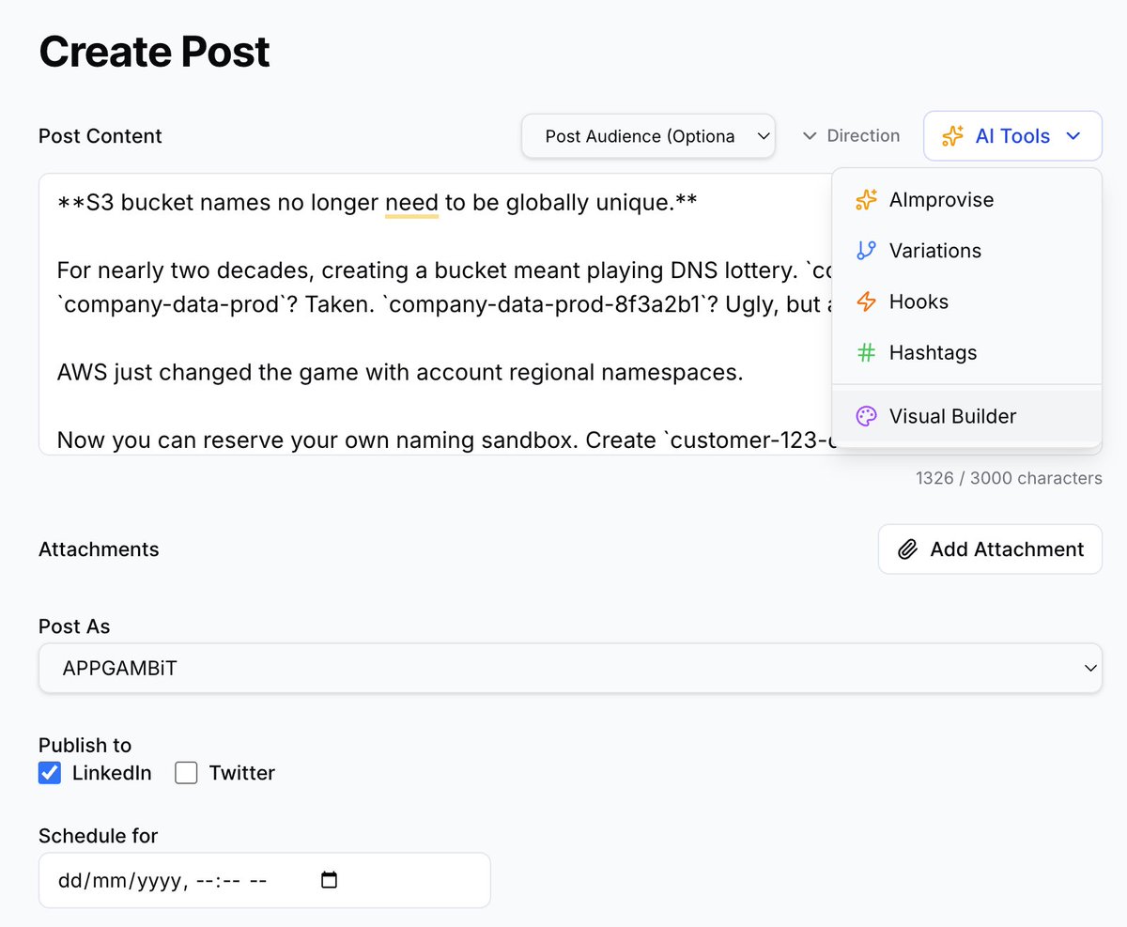
Task: Open the calendar picker icon in Schedule field
Action: pyautogui.click(x=329, y=880)
